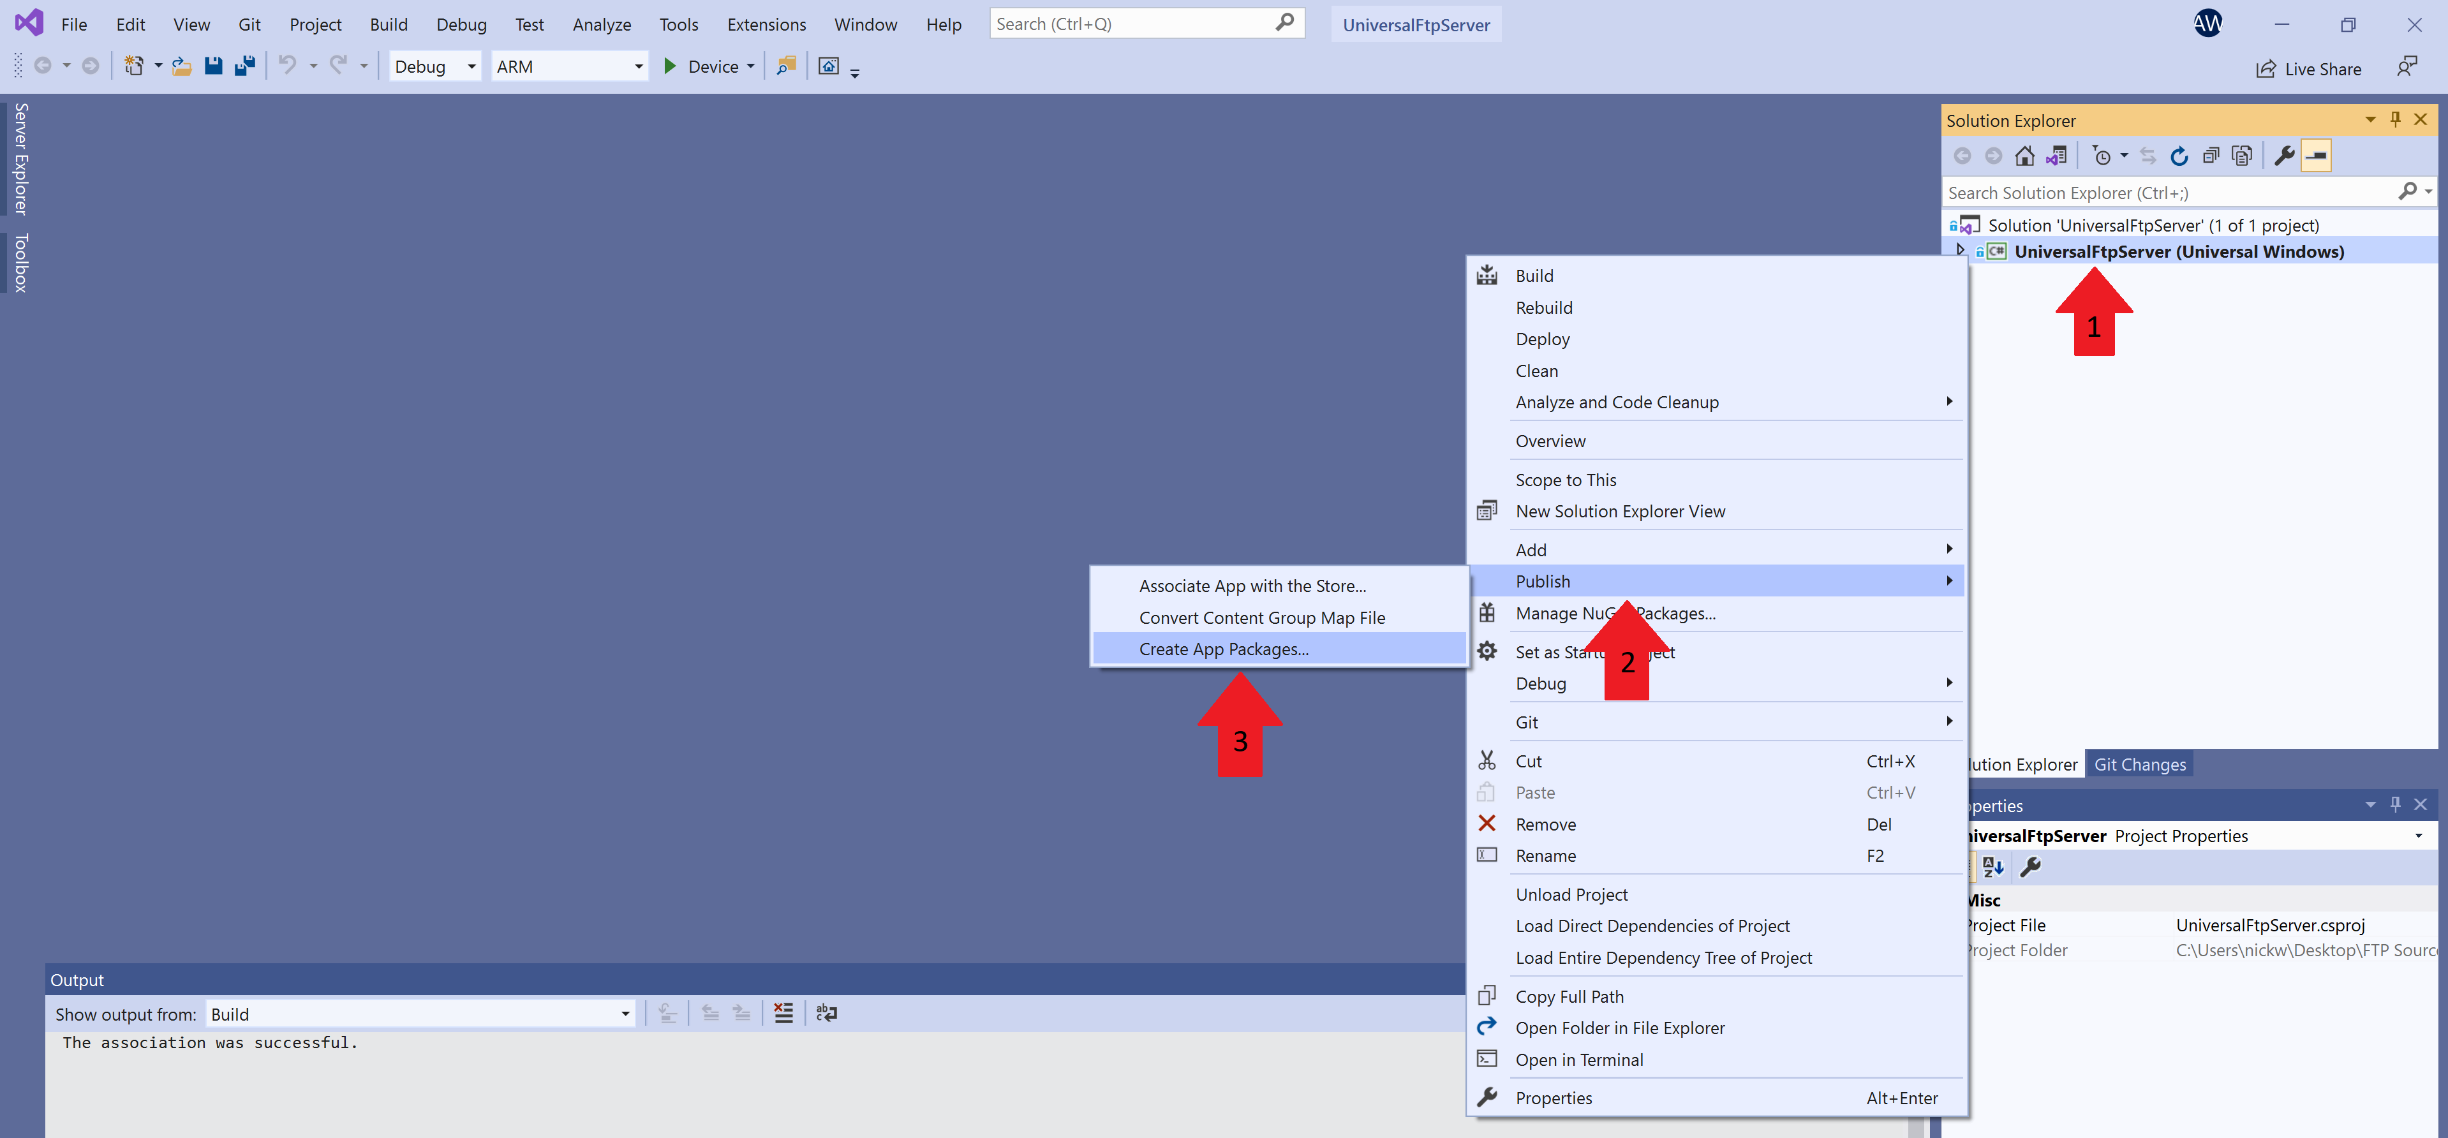2448x1138 pixels.
Task: Click the Save All toolbar icon
Action: point(245,66)
